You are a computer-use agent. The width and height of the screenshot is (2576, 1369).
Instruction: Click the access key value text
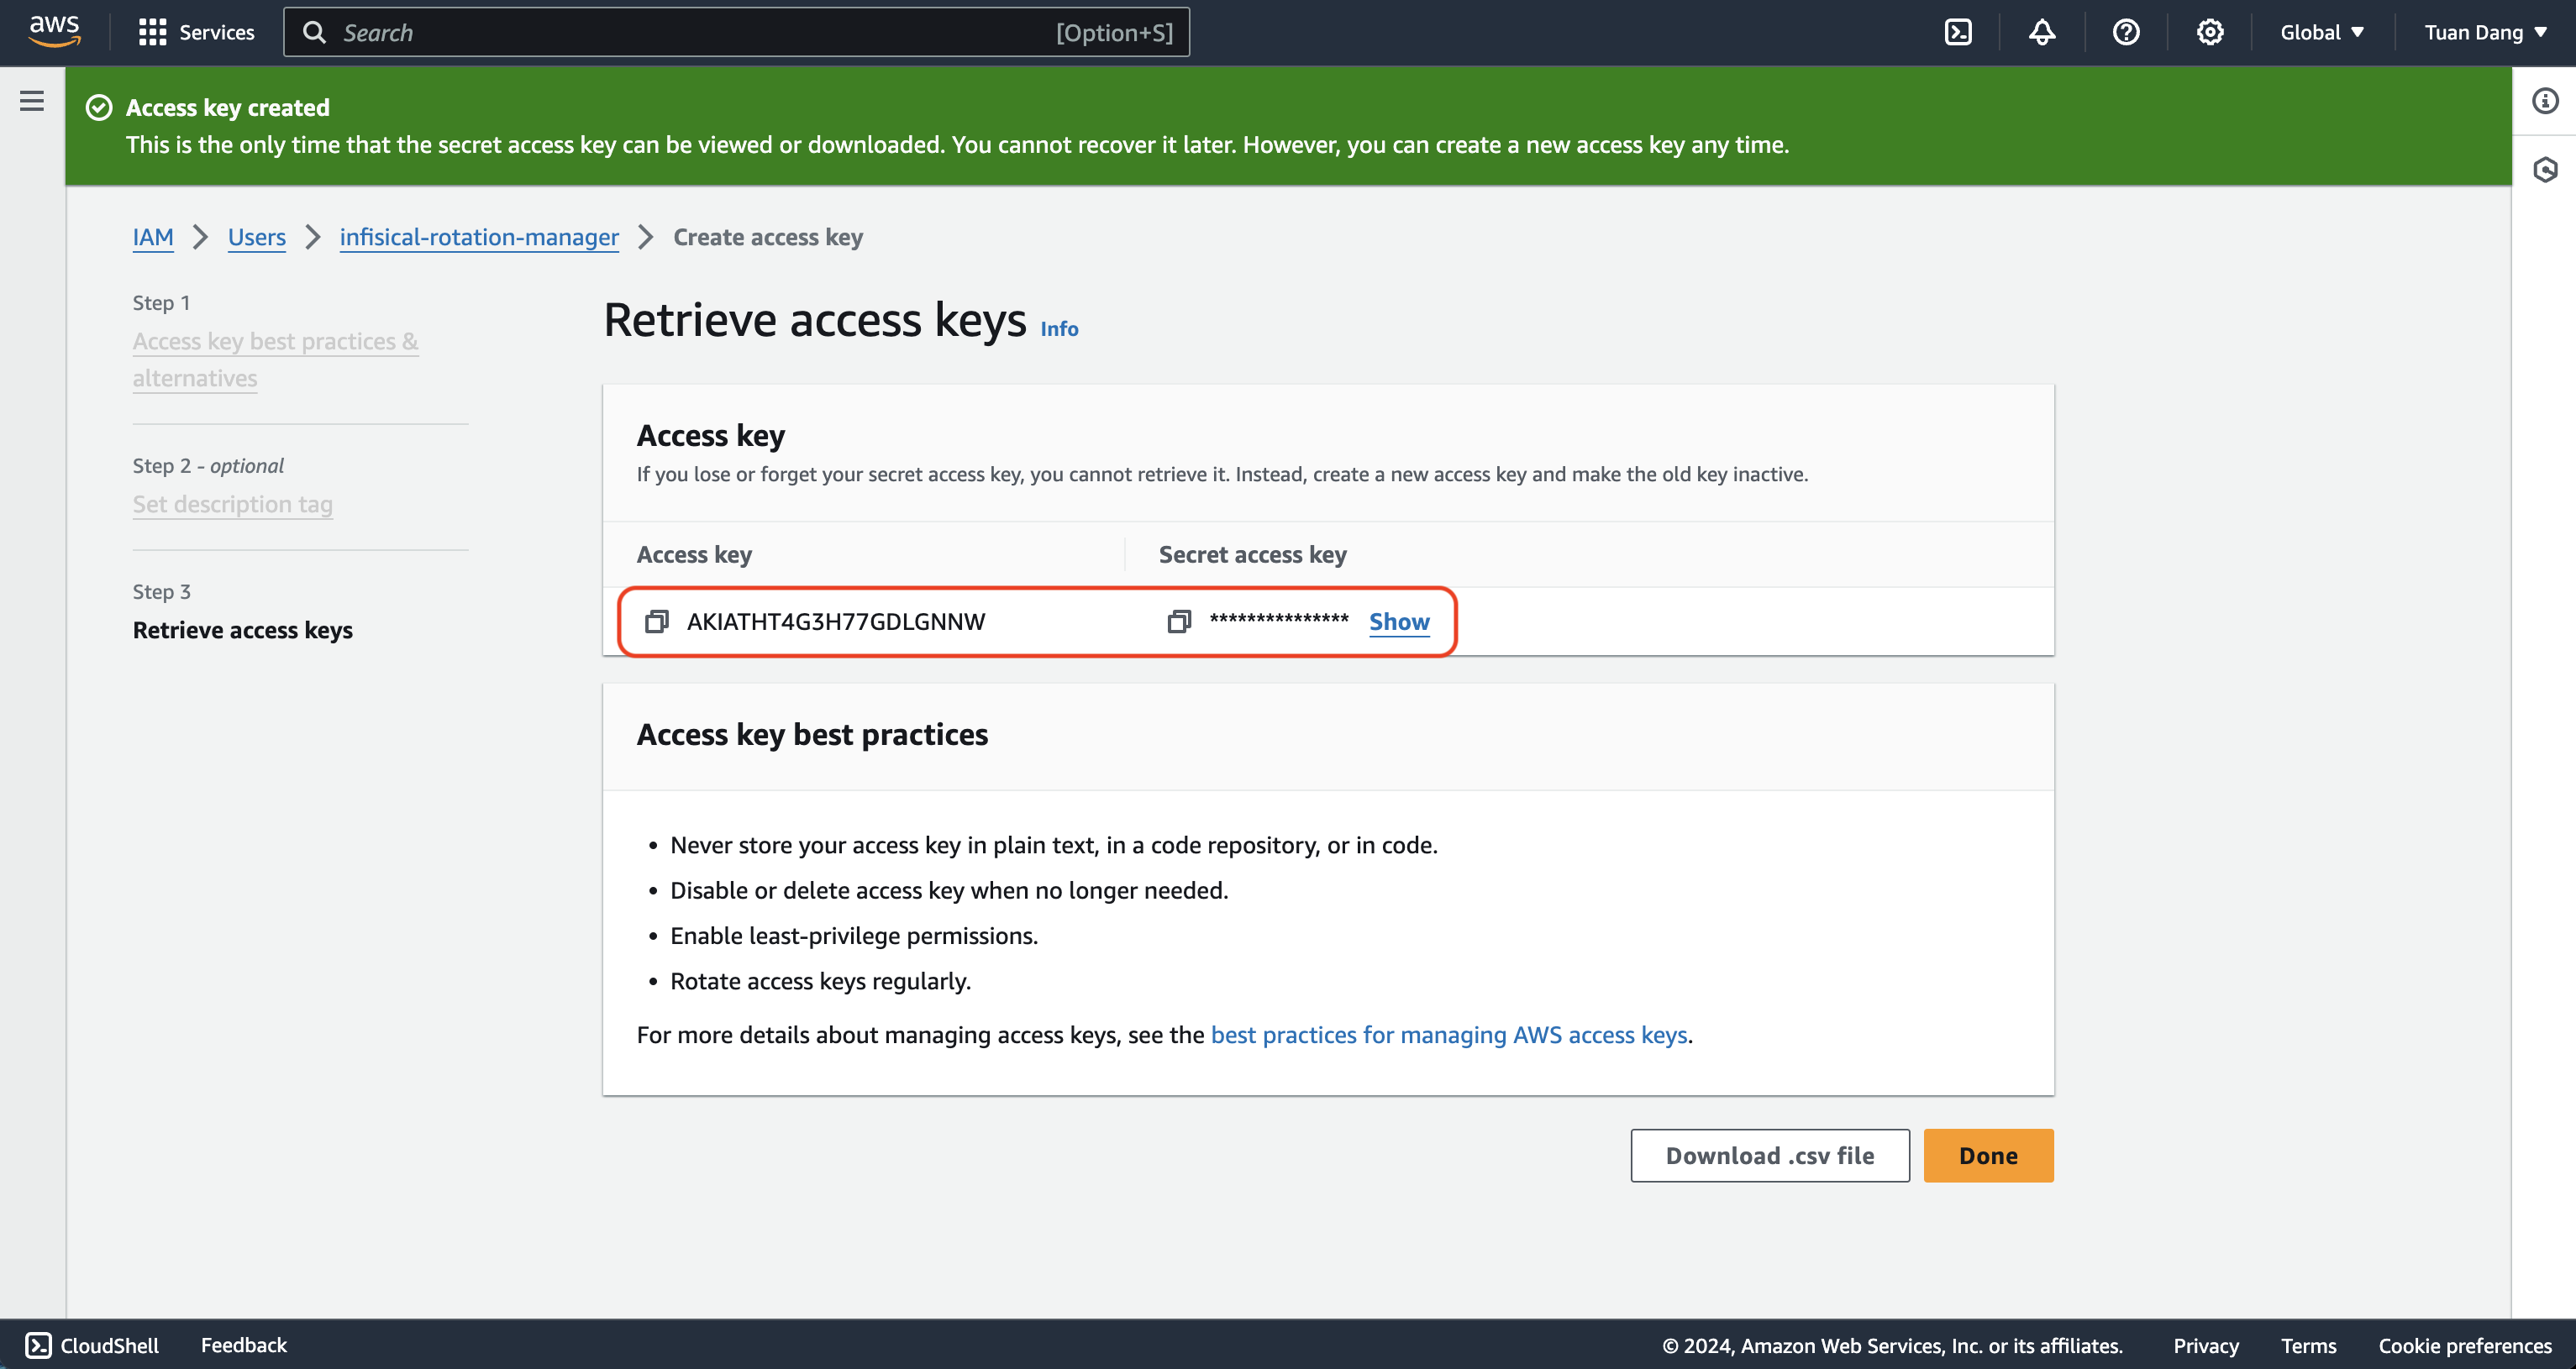836,621
